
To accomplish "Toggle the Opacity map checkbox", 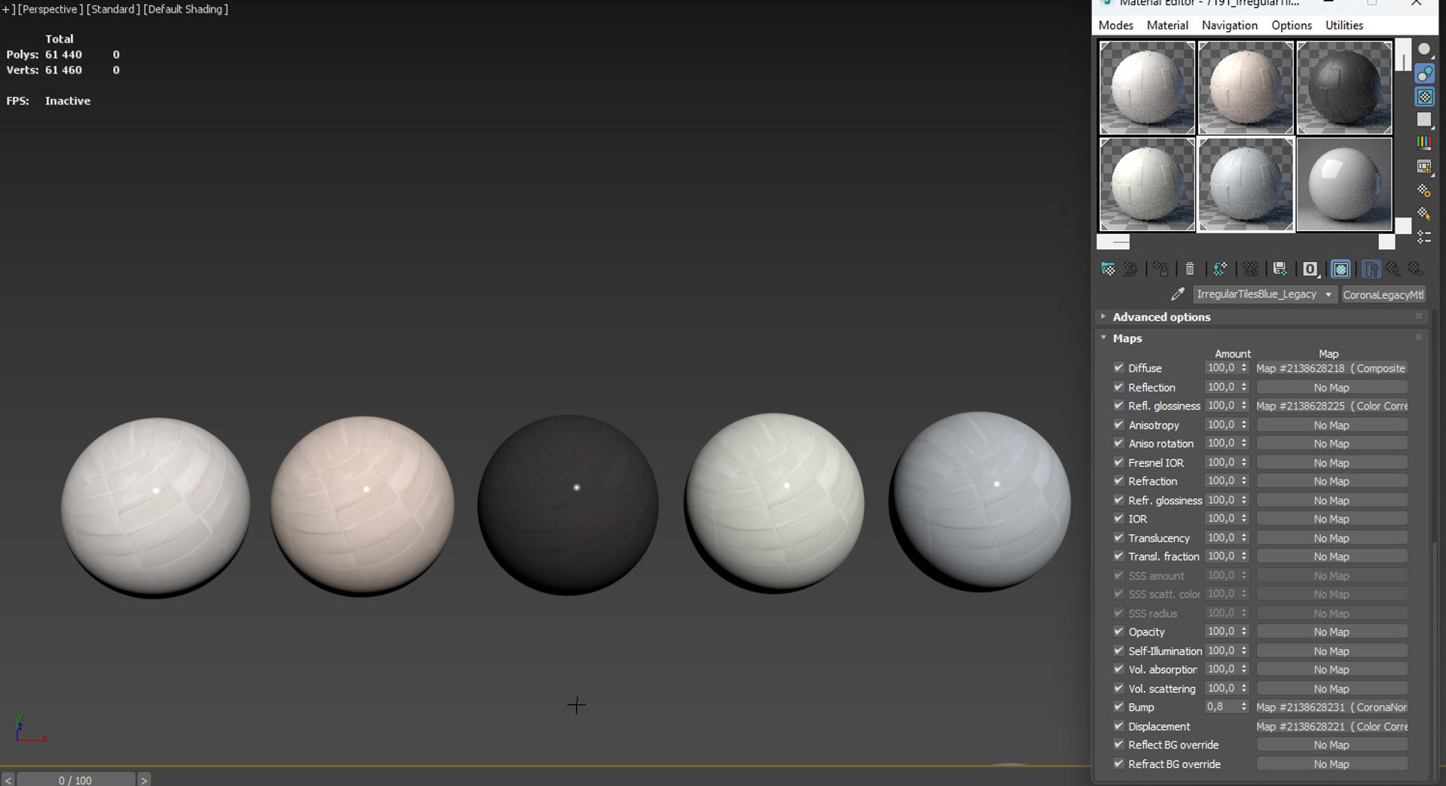I will (x=1118, y=632).
